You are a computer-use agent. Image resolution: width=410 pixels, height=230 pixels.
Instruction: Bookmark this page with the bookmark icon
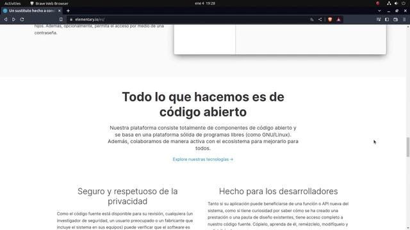click(61, 19)
